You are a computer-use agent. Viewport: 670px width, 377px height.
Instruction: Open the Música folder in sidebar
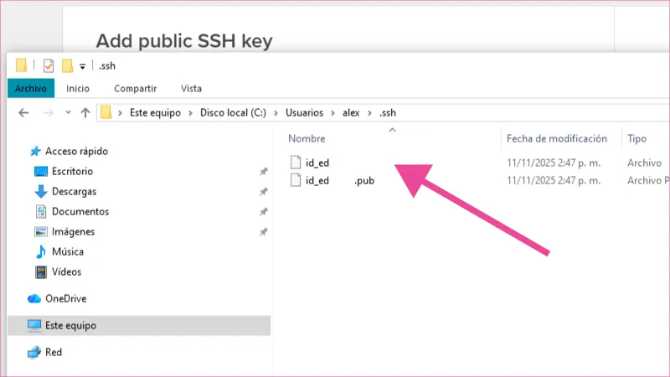click(x=68, y=251)
